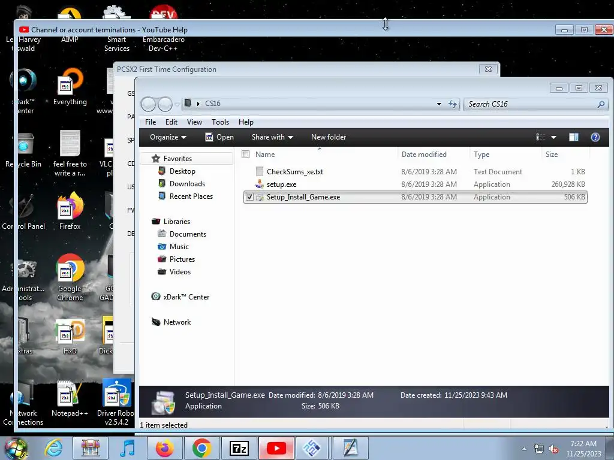Click the 7-Zip taskbar icon

click(239, 448)
